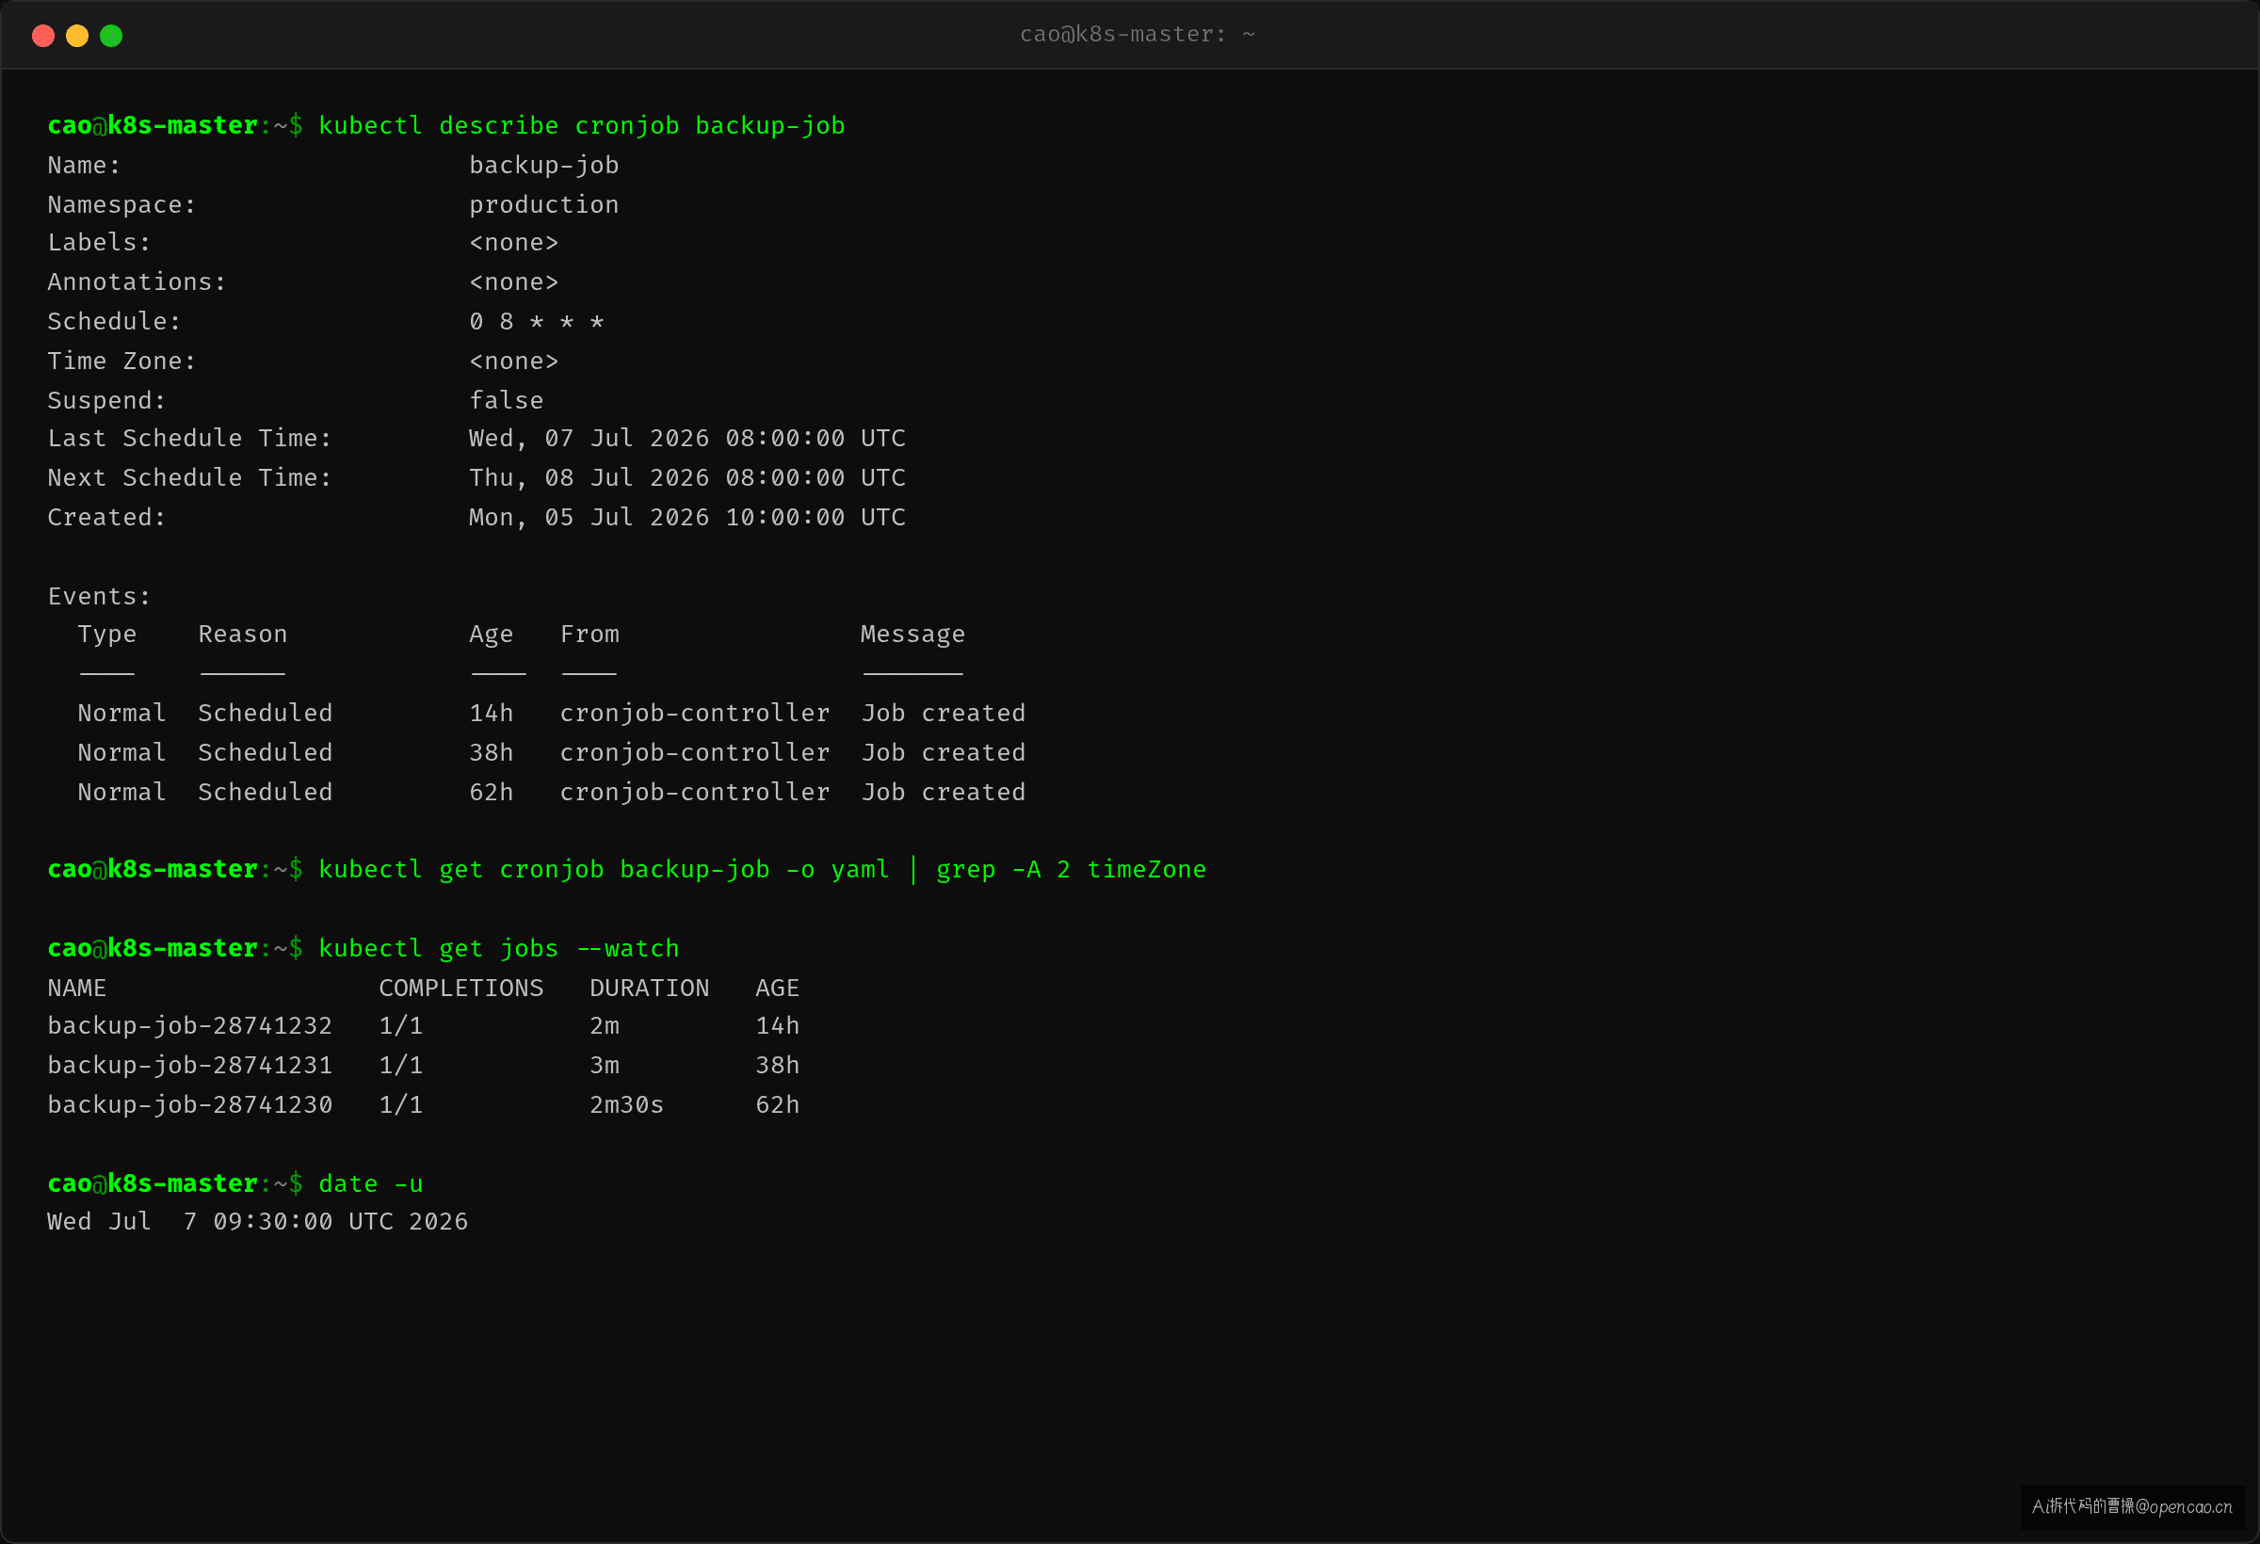Click the kubectl get jobs --watch command
The image size is (2260, 1544).
pyautogui.click(x=499, y=948)
